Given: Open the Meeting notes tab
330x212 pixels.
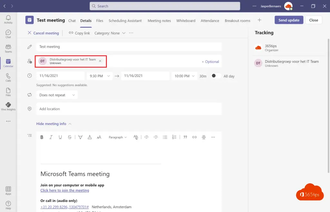Looking at the screenshot, I should click(x=159, y=21).
